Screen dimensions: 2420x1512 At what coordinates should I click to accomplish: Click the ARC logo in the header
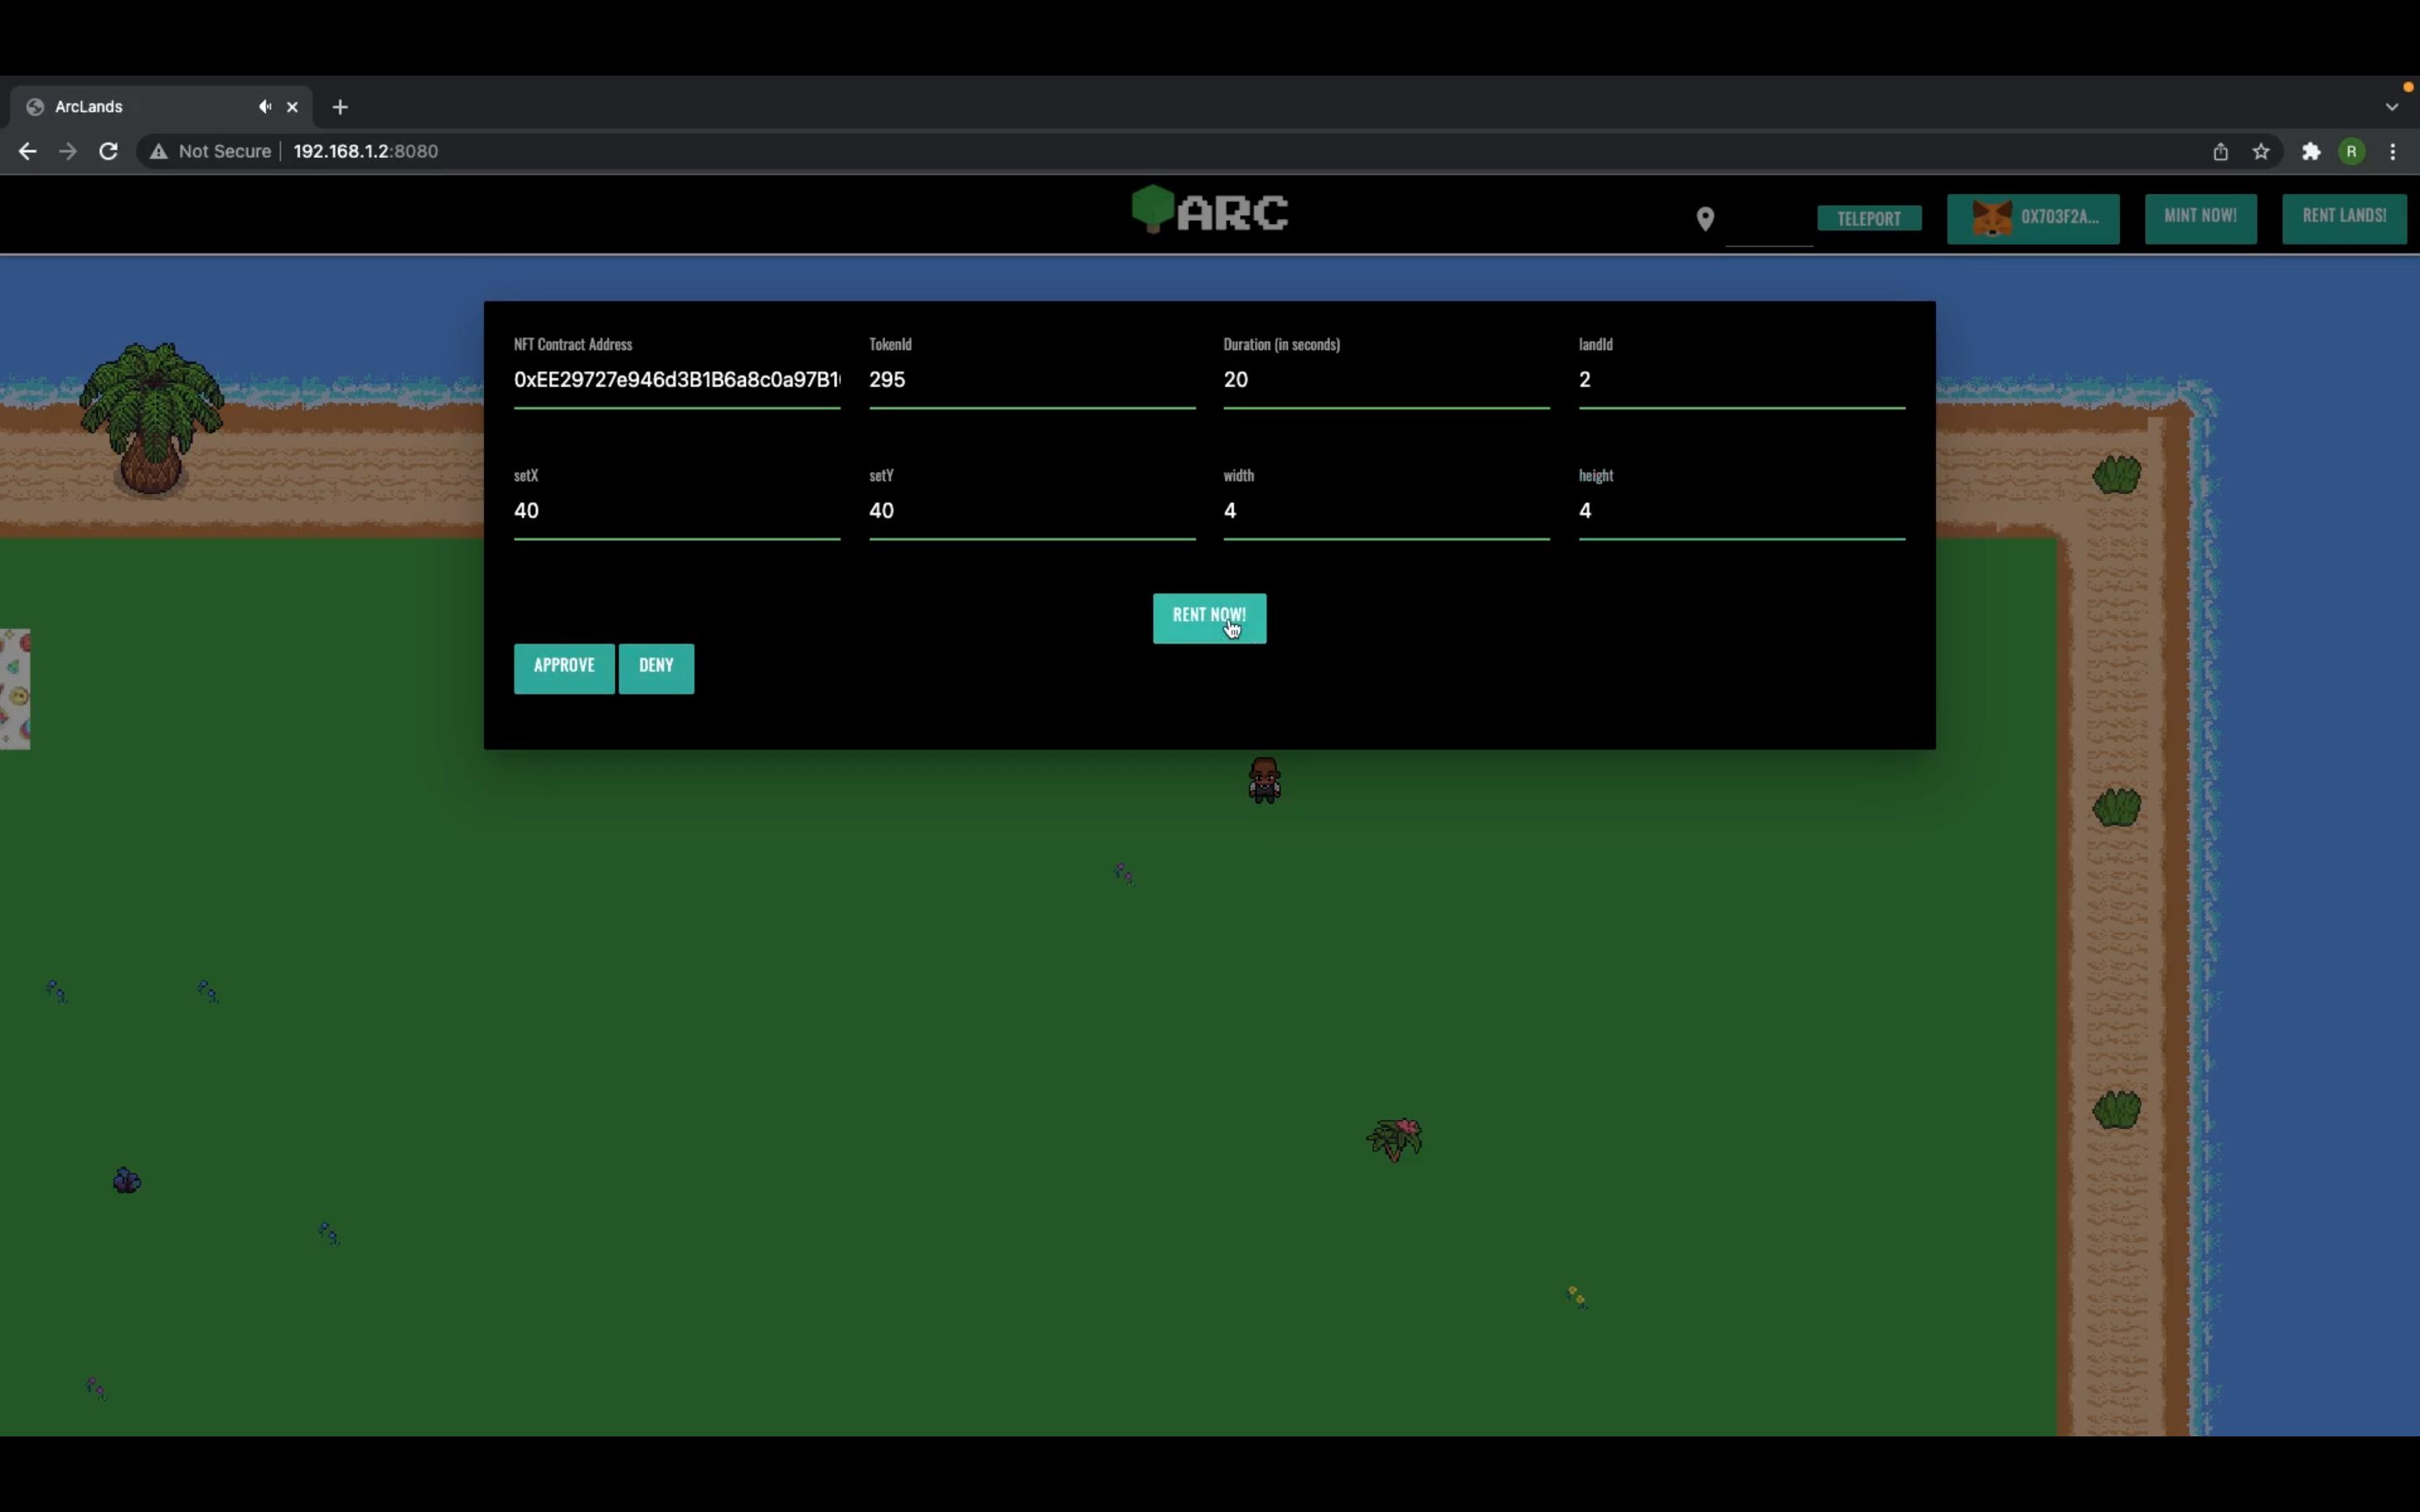pyautogui.click(x=1209, y=210)
